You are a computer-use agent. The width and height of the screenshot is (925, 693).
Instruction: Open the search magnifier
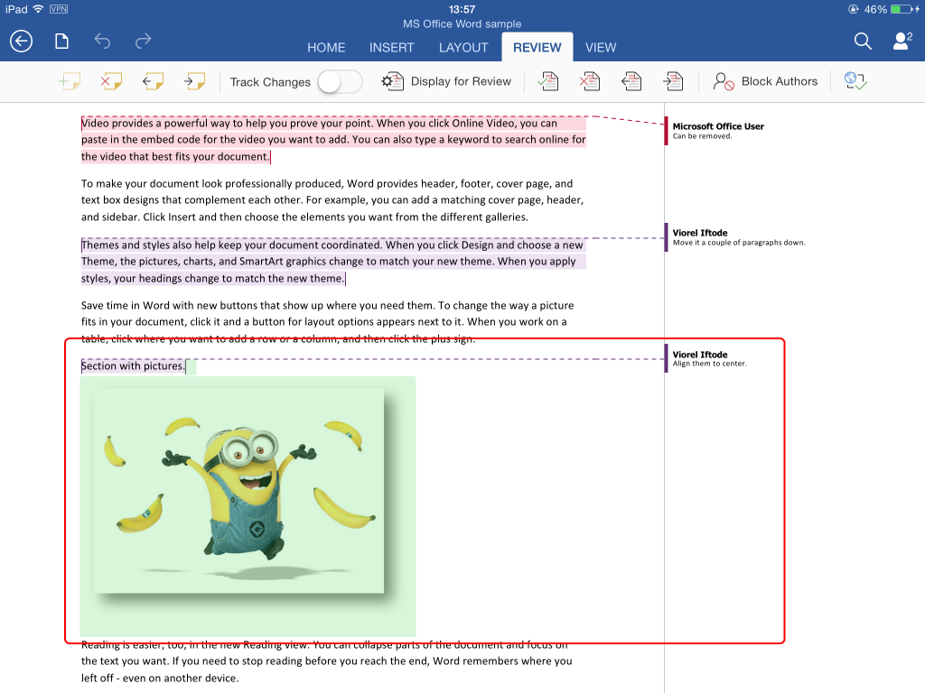pos(863,42)
